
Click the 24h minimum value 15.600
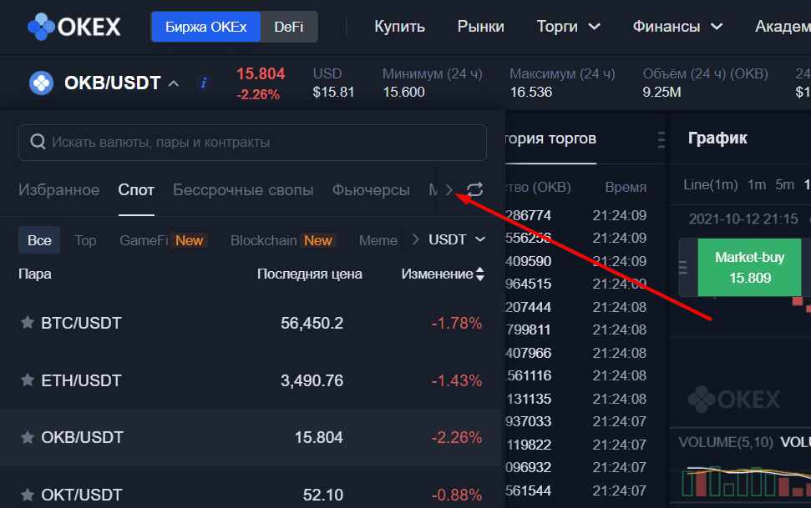[403, 92]
